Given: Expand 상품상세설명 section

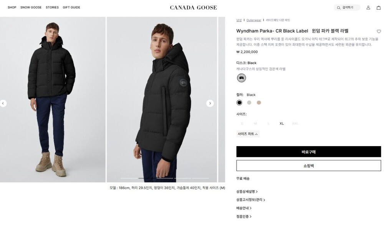Looking at the screenshot, I should [247, 191].
